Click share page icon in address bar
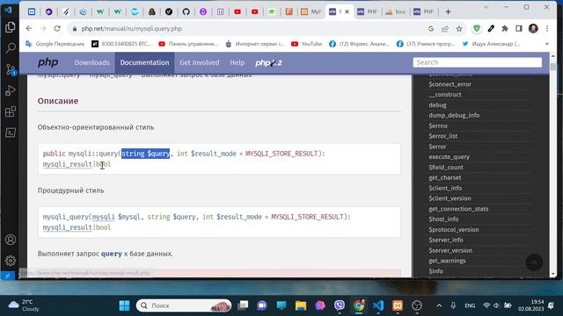563x316 pixels. (x=445, y=29)
